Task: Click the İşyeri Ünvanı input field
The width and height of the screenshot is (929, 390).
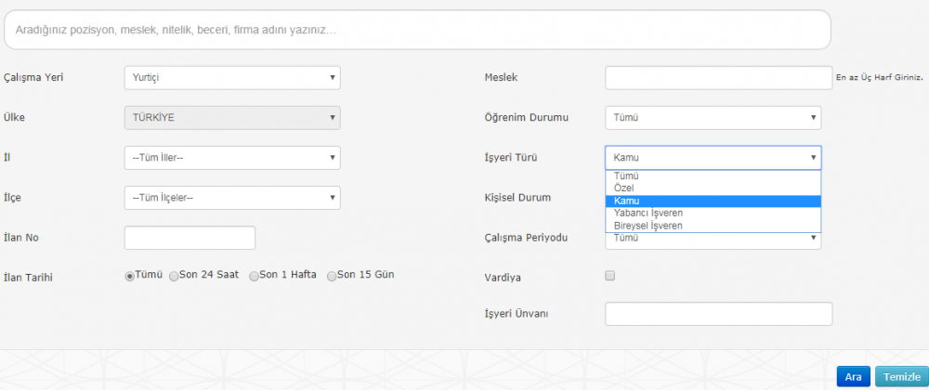Action: 719,314
